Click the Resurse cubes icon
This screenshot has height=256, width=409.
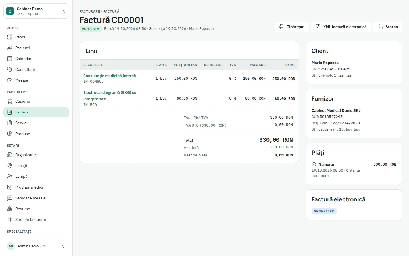click(10, 209)
